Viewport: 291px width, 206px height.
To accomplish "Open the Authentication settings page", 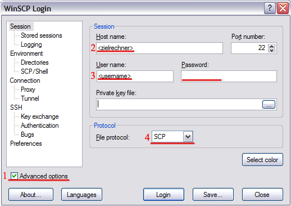I will [40, 126].
